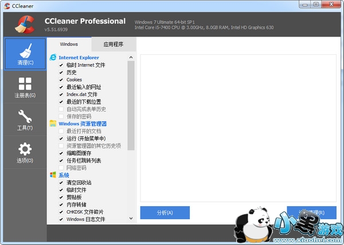344x245 pixels.
Task: Open the 工具(T) tools section
Action: point(25,119)
